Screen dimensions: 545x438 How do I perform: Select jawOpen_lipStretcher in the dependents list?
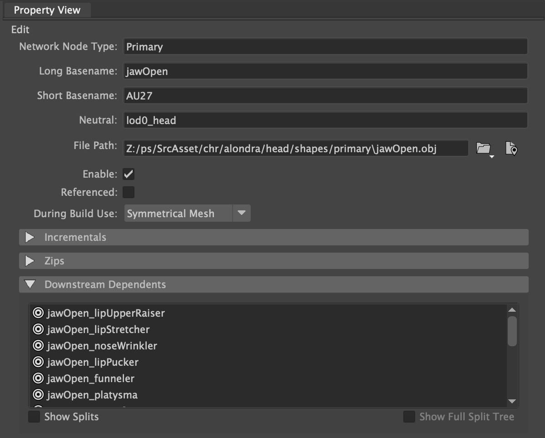tap(98, 329)
